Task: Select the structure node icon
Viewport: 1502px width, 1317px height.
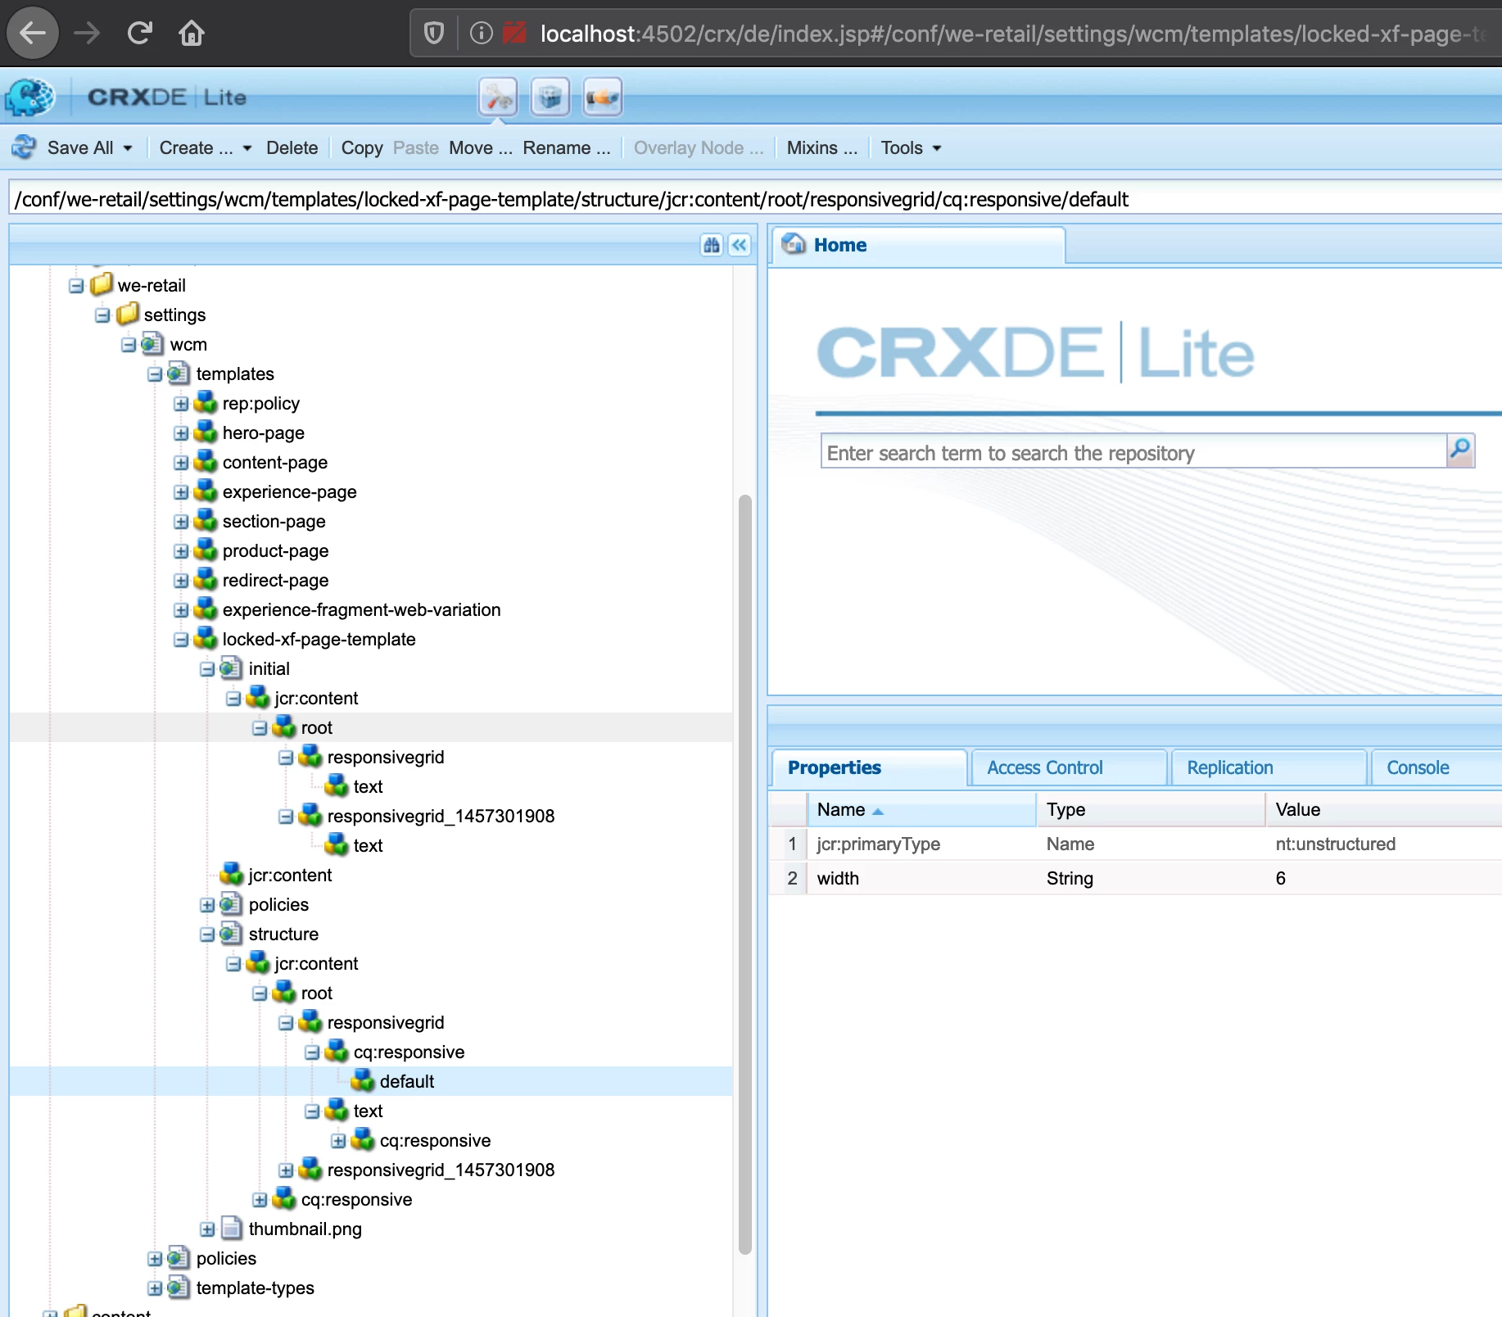Action: [x=231, y=933]
